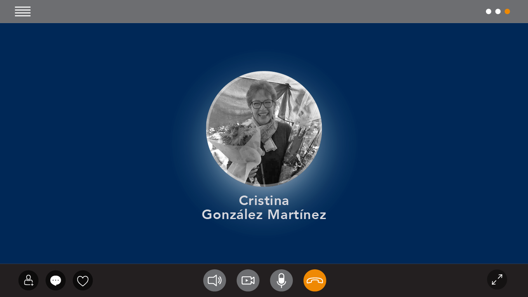Add a participant to the call

(x=28, y=280)
